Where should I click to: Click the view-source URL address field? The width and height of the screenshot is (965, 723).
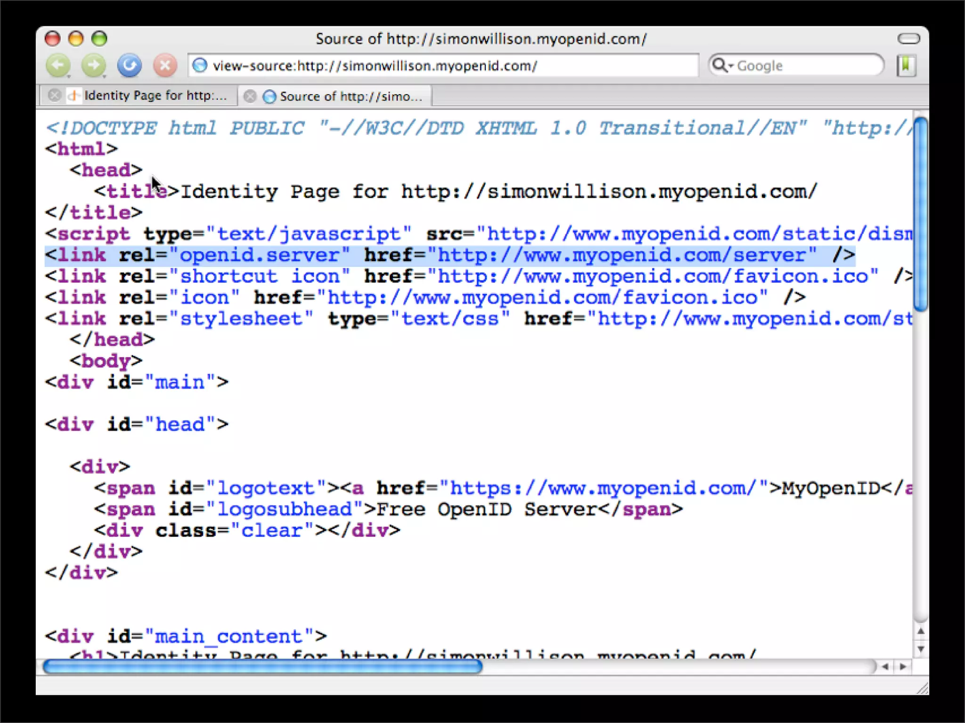coord(424,65)
